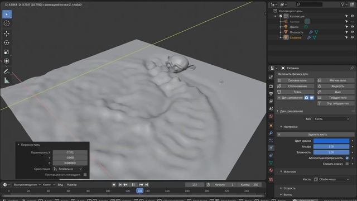
Task: Adjust the Влажность slider
Action: [x=331, y=152]
